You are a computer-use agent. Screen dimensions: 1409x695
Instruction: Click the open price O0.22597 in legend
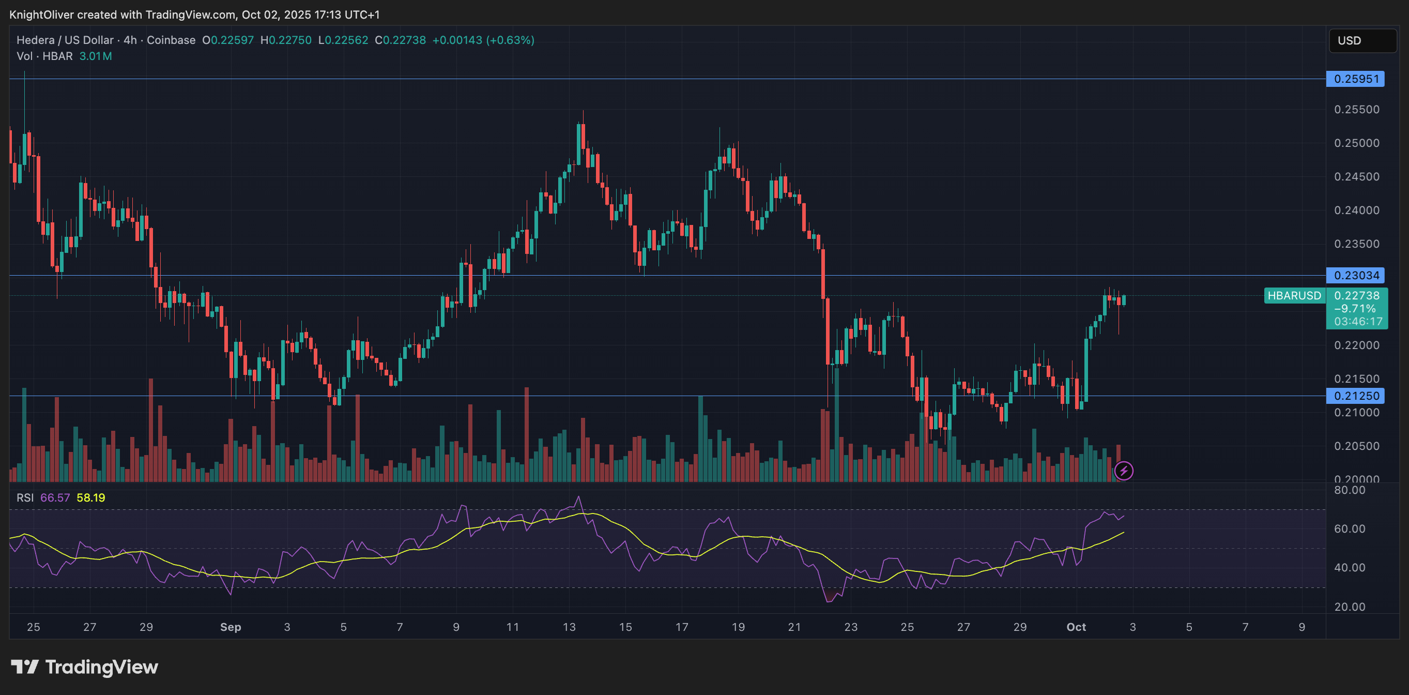[x=227, y=40]
